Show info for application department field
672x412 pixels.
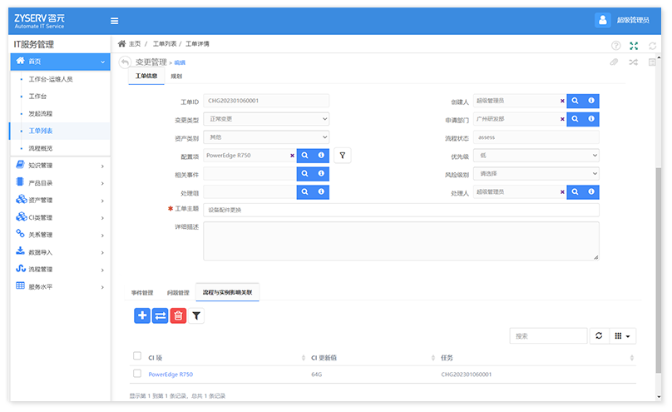[x=591, y=119]
